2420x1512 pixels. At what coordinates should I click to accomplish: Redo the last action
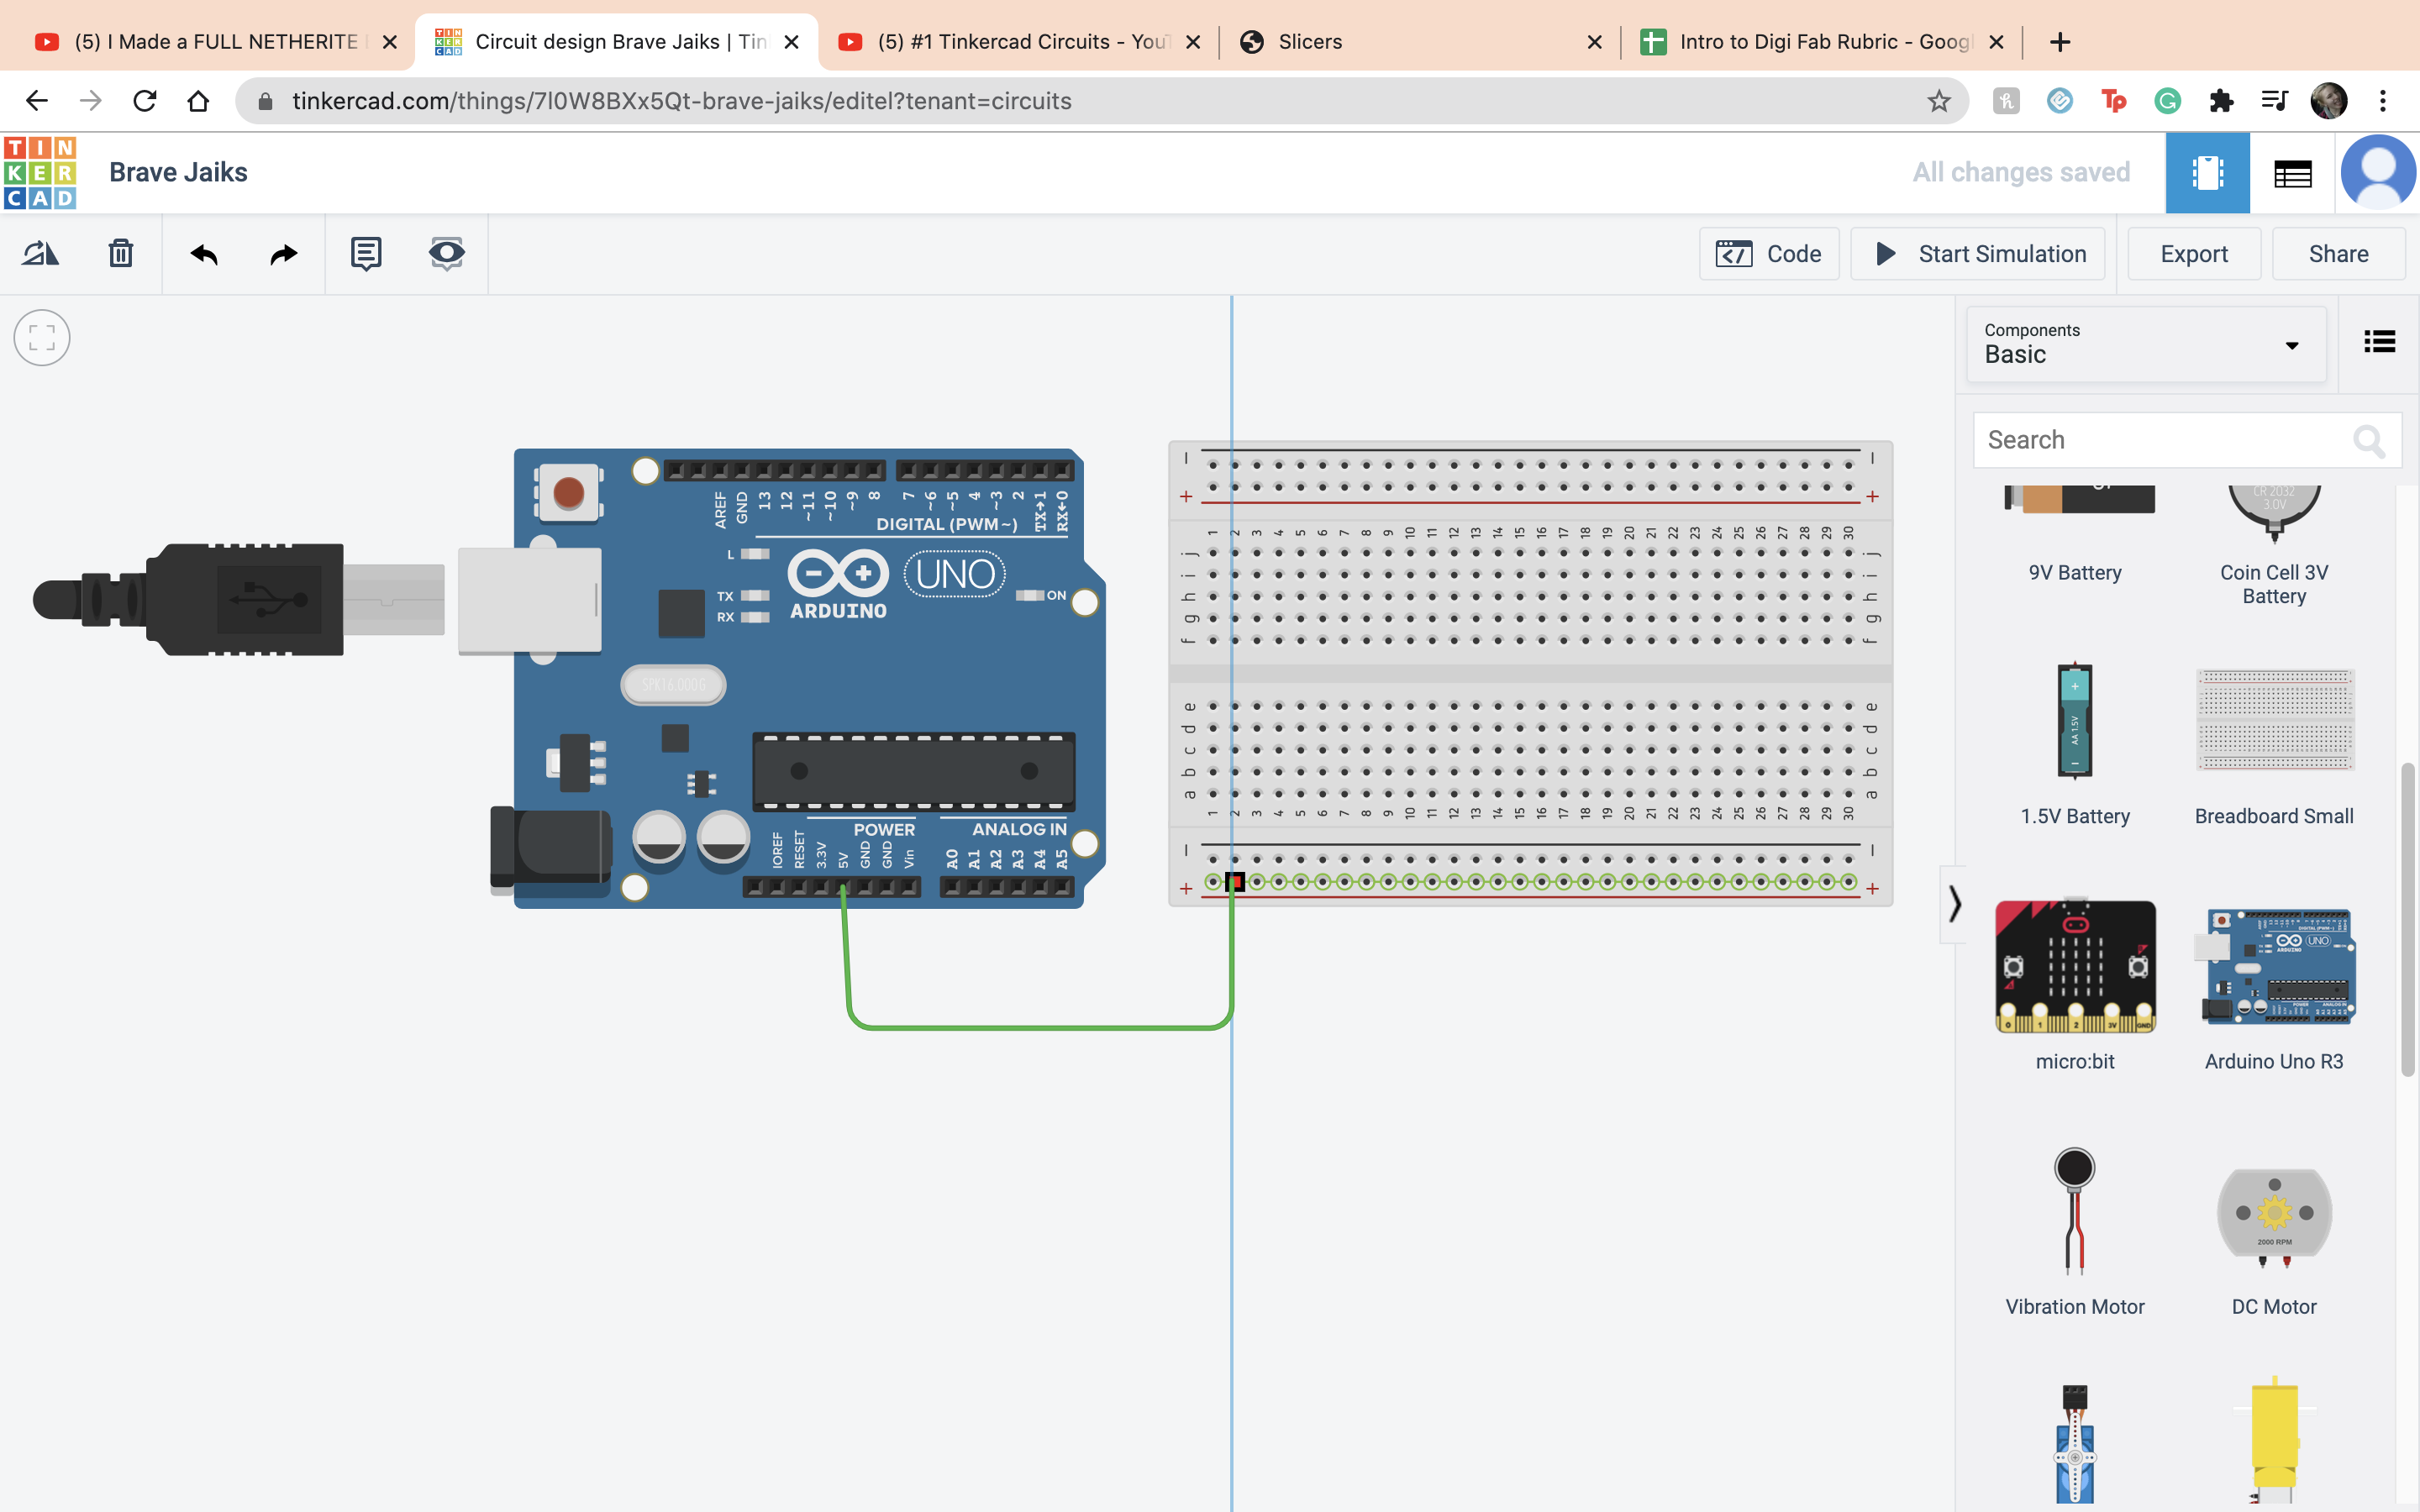284,254
